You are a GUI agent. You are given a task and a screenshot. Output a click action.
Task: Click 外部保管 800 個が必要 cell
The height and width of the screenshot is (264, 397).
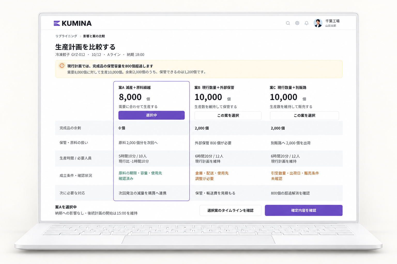213,143
